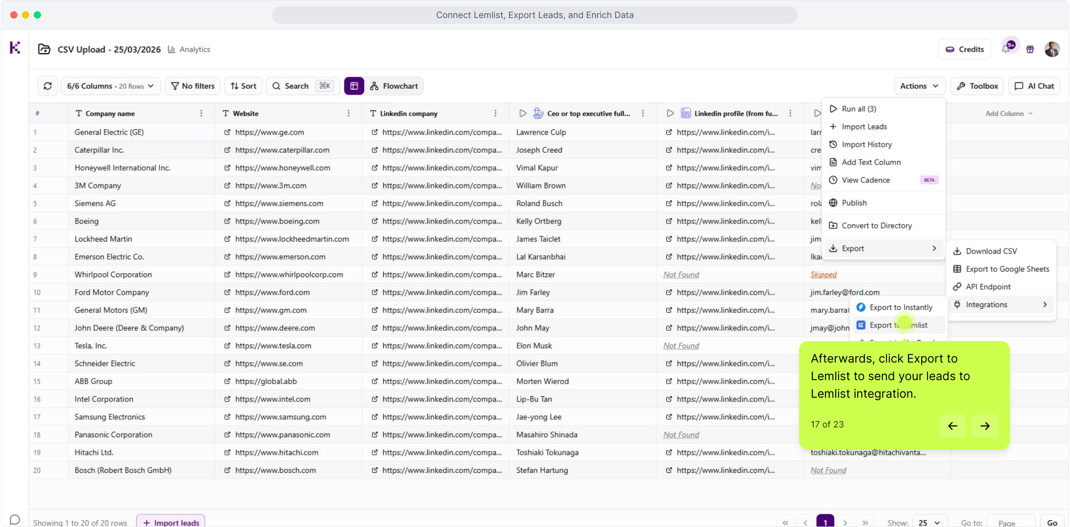Open Import History menu item
The image size is (1070, 527).
click(x=884, y=144)
